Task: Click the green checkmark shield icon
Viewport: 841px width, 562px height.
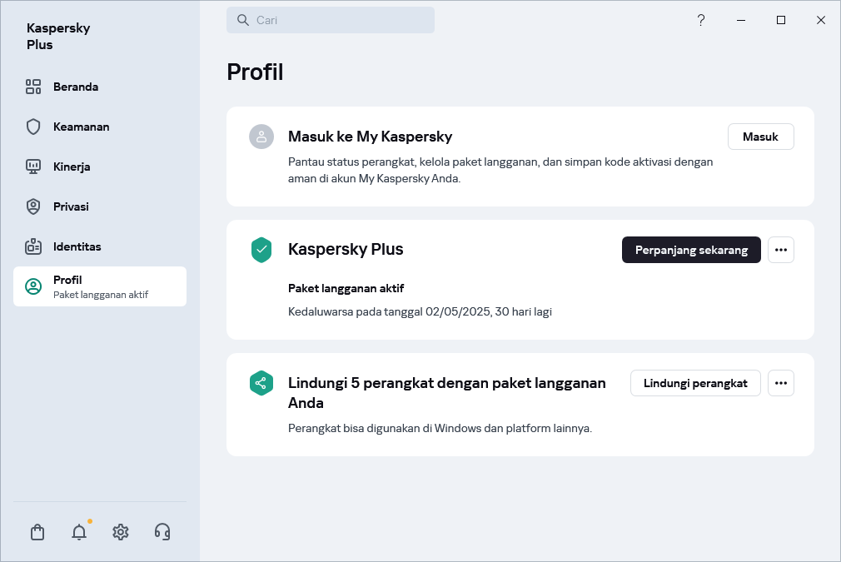Action: [261, 250]
